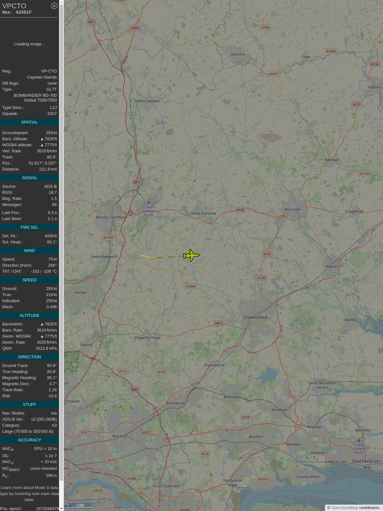Close the VPCTO aircraft info panel
Viewport: 383px width, 511px height.
click(54, 6)
